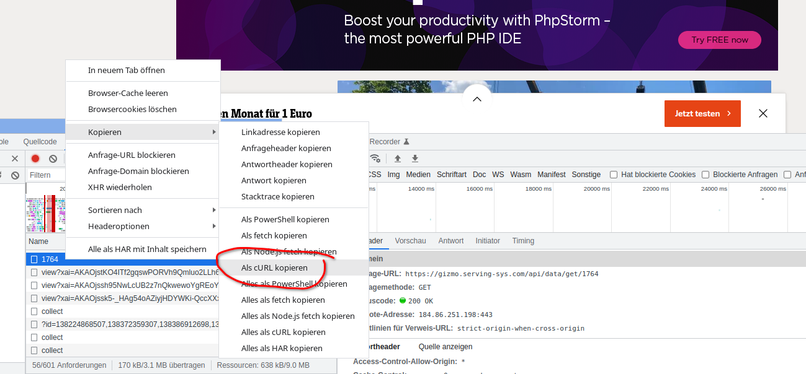Screen dimensions: 806x374
Task: Toggle Blockierte Anfragen checkbox
Action: pyautogui.click(x=705, y=175)
